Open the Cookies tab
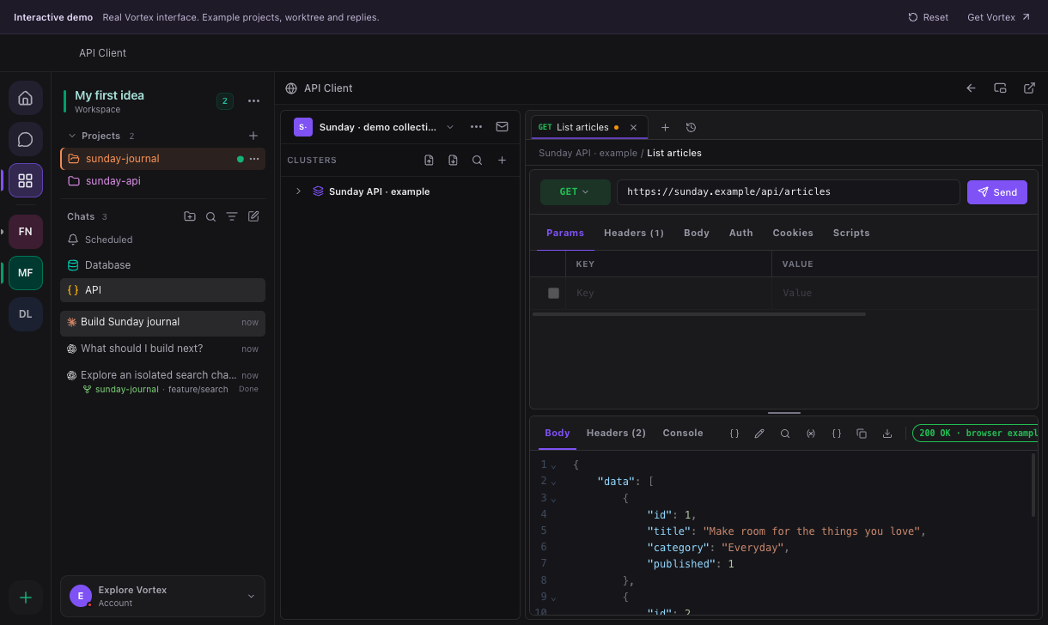The width and height of the screenshot is (1048, 625). [793, 233]
